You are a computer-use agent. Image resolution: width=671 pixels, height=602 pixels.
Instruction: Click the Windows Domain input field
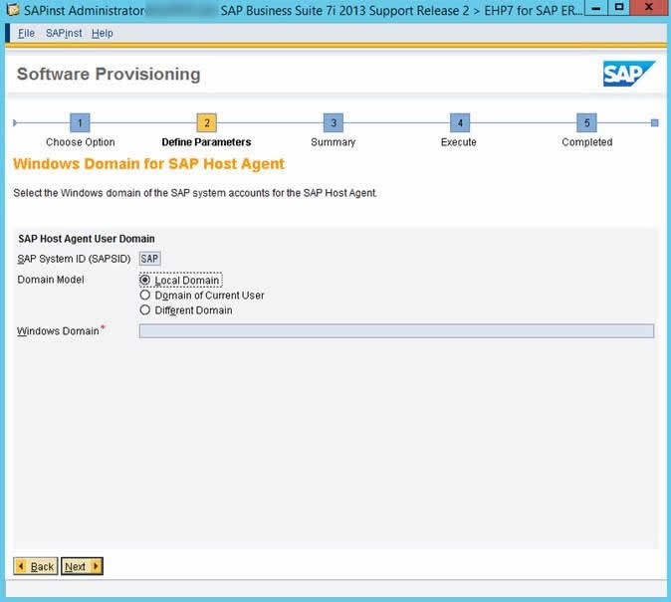[396, 330]
